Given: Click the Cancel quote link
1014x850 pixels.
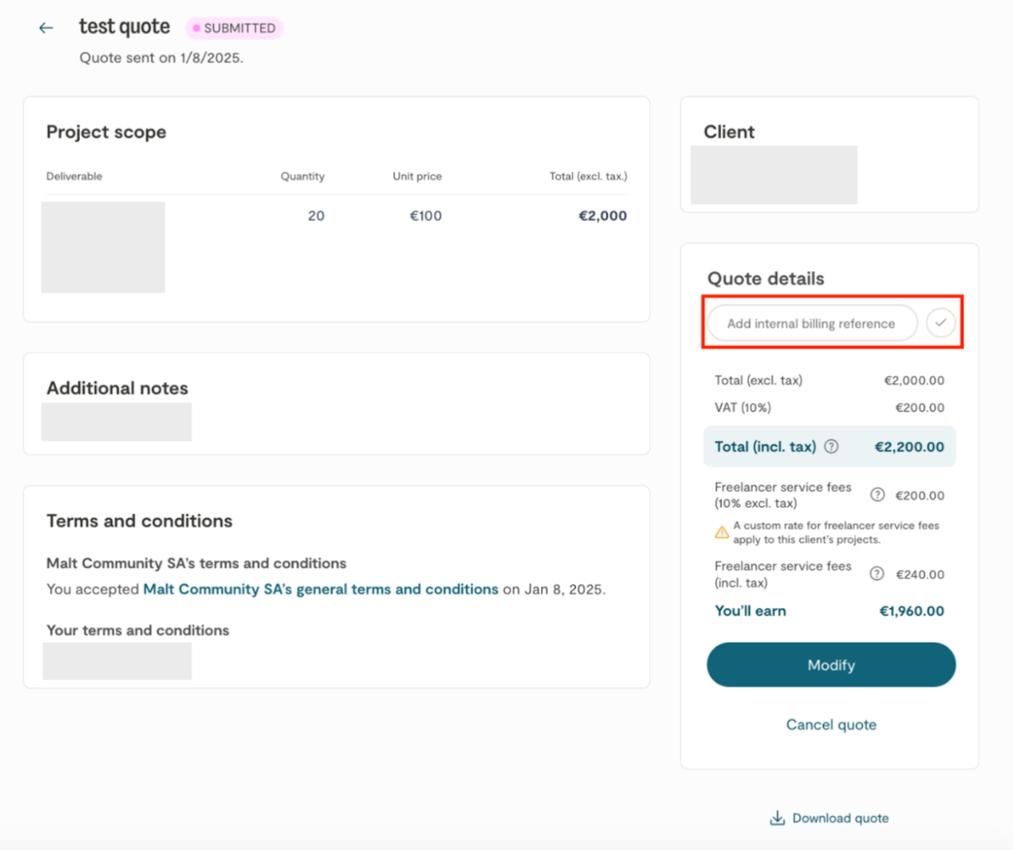Looking at the screenshot, I should 831,725.
